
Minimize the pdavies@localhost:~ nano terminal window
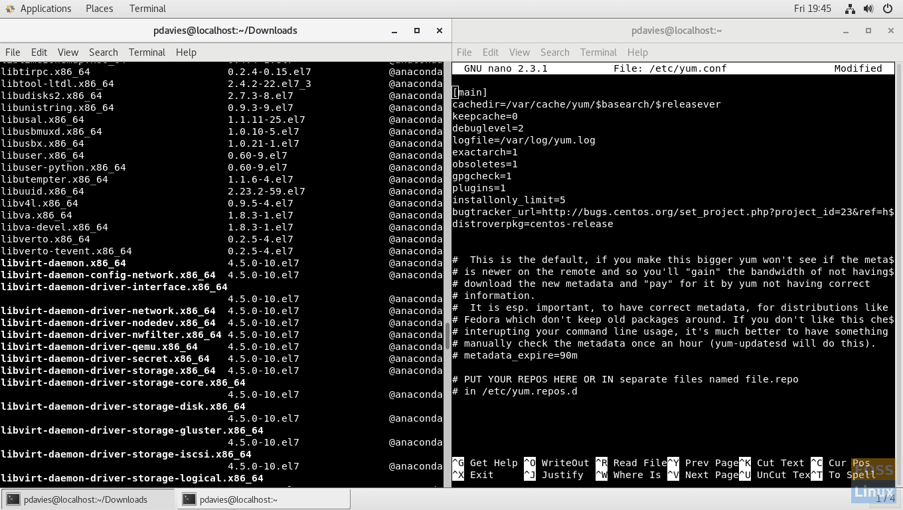[x=846, y=31]
